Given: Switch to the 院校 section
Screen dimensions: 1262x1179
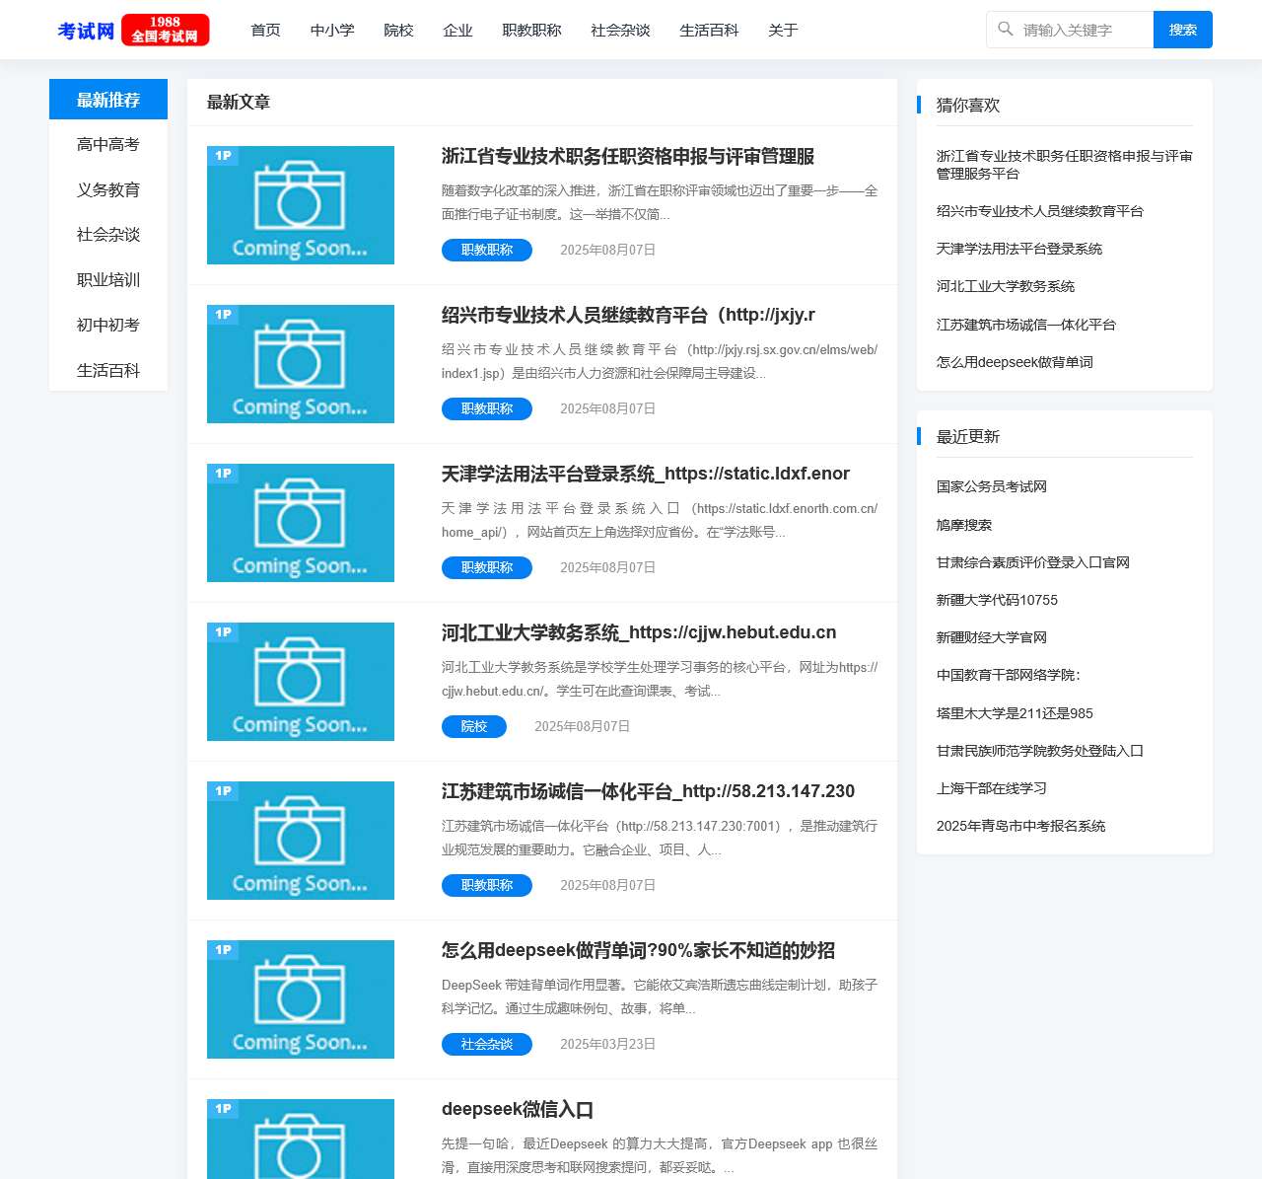Looking at the screenshot, I should tap(398, 31).
